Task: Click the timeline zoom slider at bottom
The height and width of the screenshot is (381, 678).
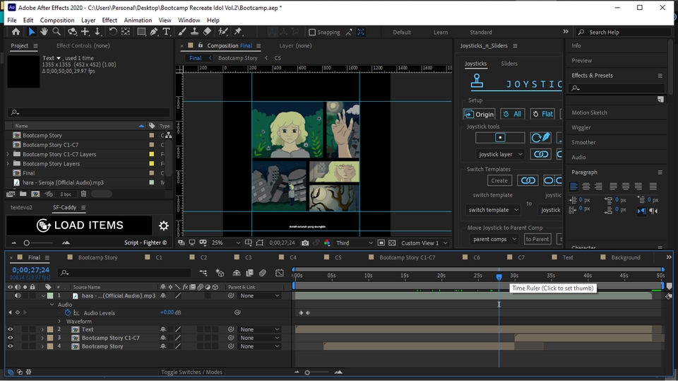Action: [317, 373]
